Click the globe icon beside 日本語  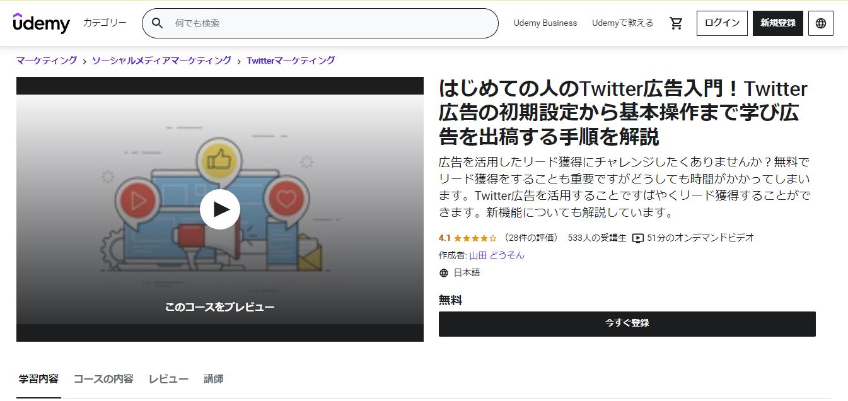[444, 273]
